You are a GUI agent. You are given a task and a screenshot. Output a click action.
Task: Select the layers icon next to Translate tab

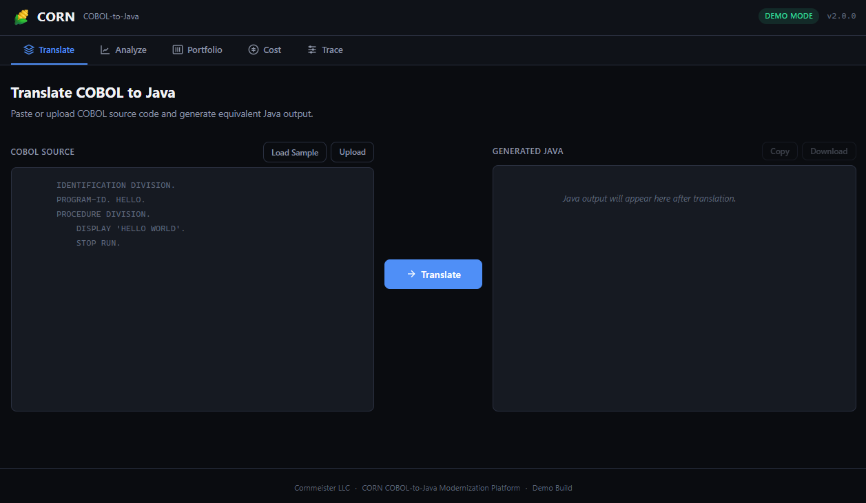click(28, 50)
